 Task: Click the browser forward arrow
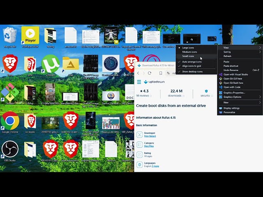[143, 73]
